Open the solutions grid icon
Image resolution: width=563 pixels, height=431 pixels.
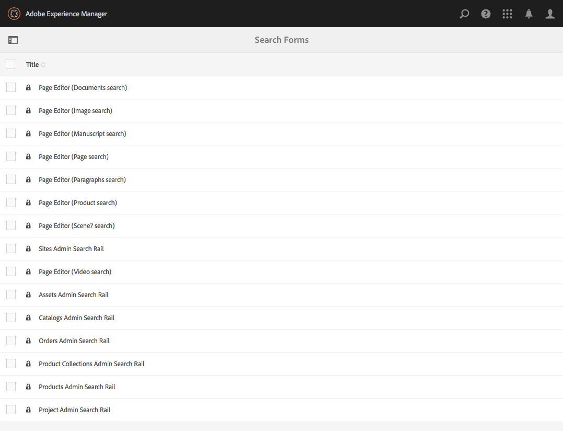click(x=507, y=14)
